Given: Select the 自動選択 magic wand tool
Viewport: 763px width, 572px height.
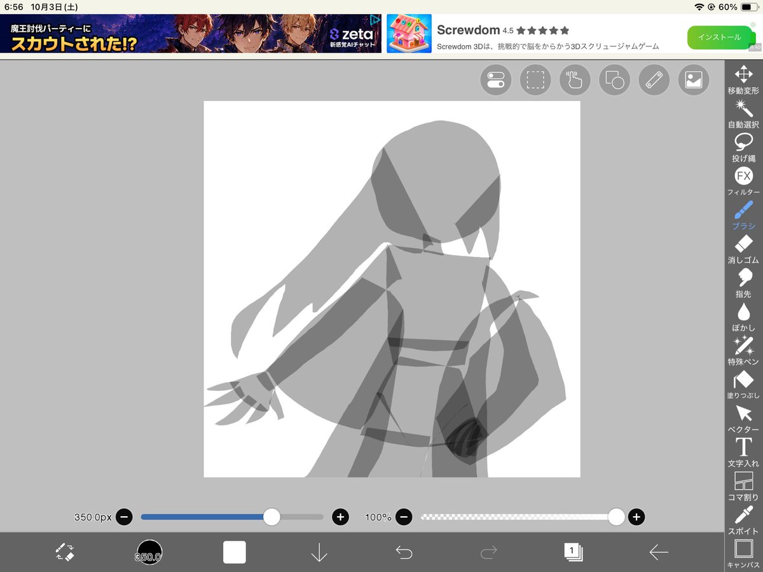Looking at the screenshot, I should click(x=743, y=114).
